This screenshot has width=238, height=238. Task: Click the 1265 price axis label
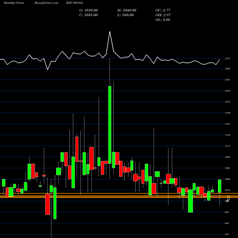click(228, 80)
